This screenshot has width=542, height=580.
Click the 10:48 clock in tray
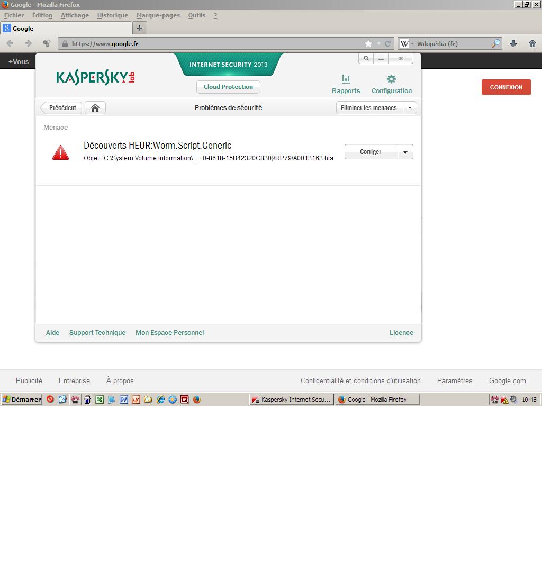click(529, 400)
